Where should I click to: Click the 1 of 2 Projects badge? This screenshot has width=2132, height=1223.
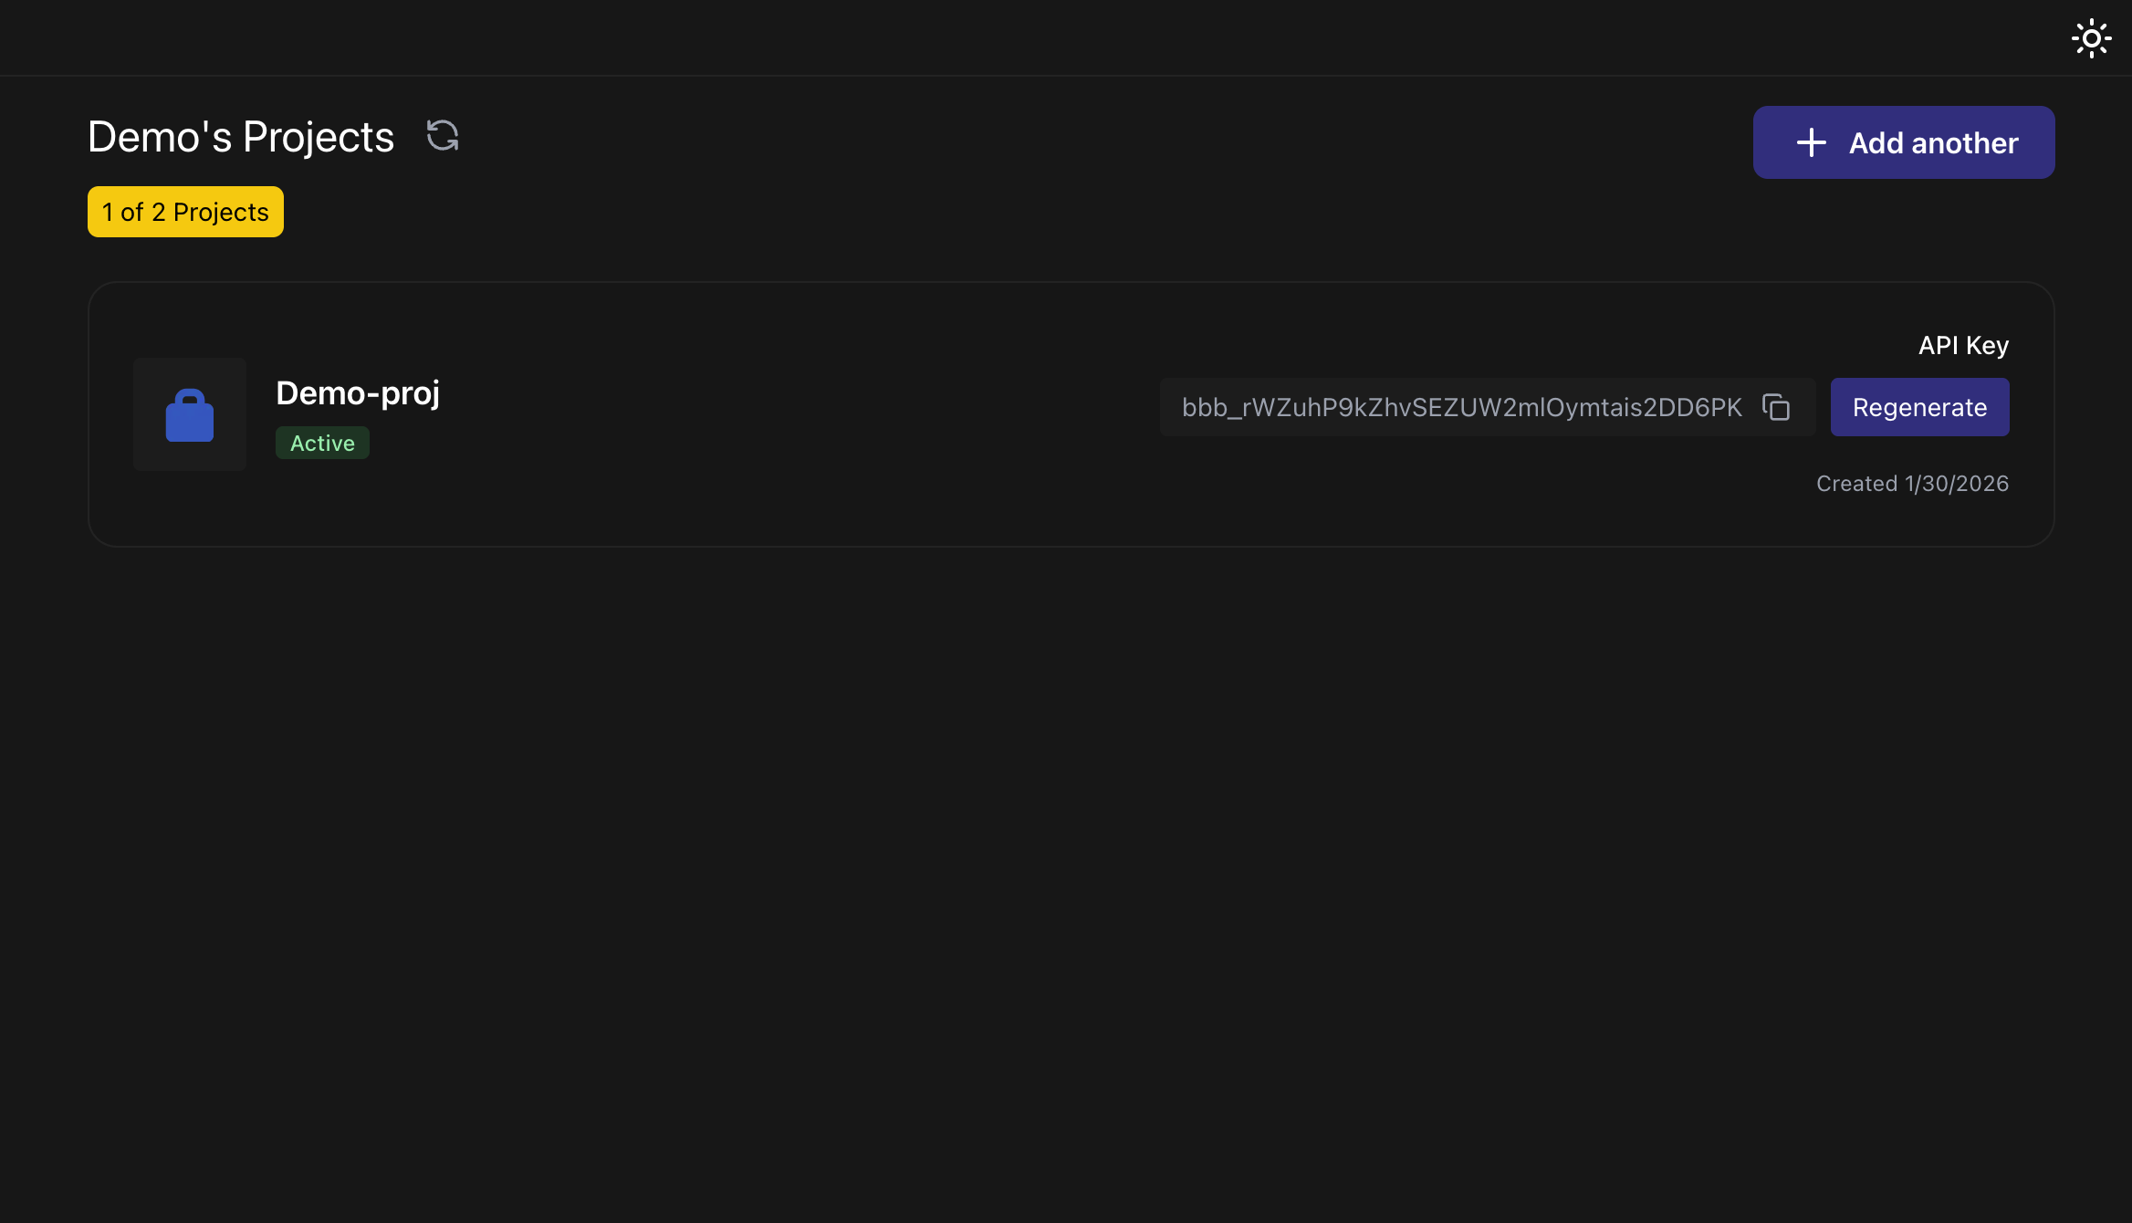tap(185, 211)
